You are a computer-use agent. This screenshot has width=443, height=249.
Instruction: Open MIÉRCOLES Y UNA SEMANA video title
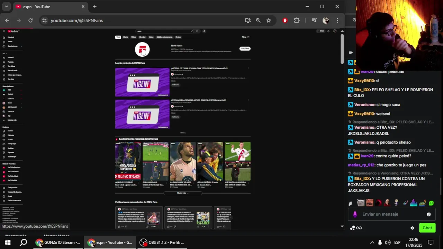[x=199, y=68]
